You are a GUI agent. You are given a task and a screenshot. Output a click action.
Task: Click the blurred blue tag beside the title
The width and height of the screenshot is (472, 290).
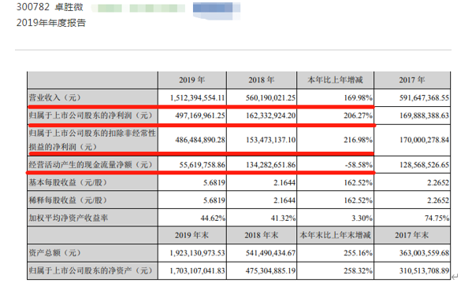217,10
